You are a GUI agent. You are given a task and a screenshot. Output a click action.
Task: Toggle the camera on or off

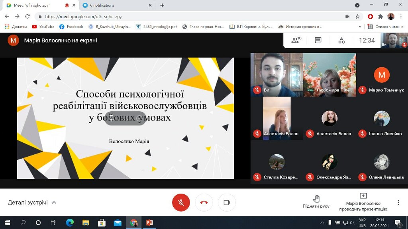pyautogui.click(x=227, y=202)
